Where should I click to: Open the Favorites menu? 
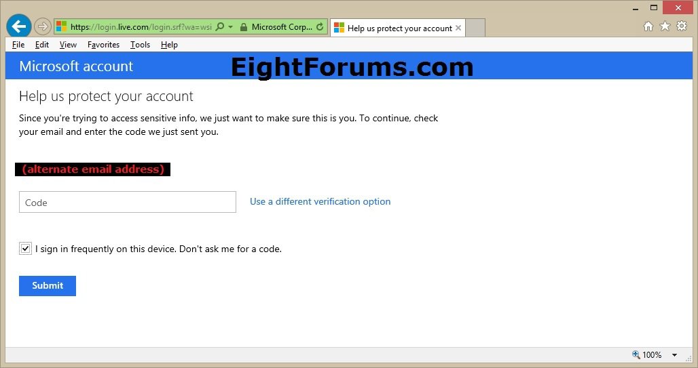(x=103, y=45)
